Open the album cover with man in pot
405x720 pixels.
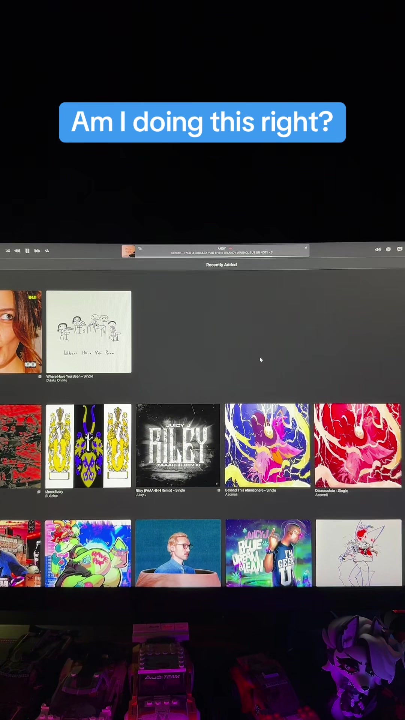pos(178,553)
